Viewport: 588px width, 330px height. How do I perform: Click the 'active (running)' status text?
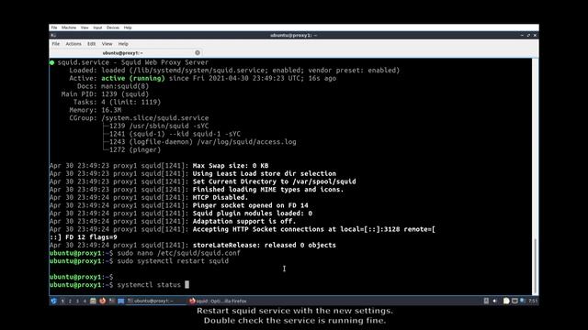(x=132, y=78)
